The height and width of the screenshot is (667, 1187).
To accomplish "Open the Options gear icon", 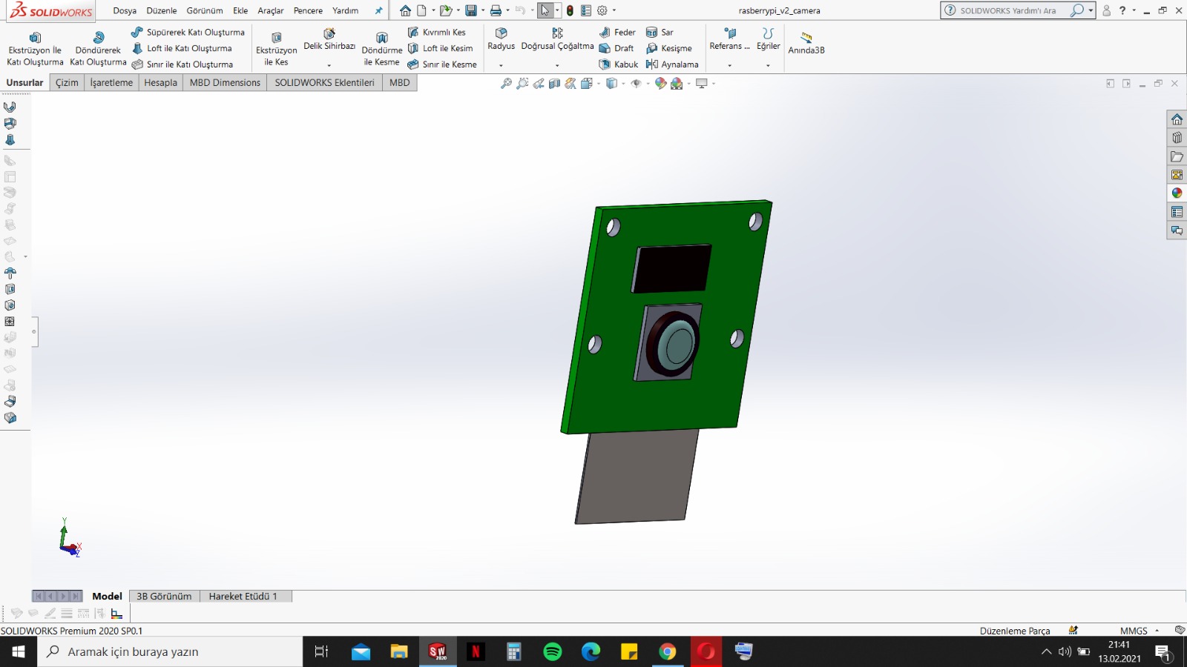I will [602, 10].
